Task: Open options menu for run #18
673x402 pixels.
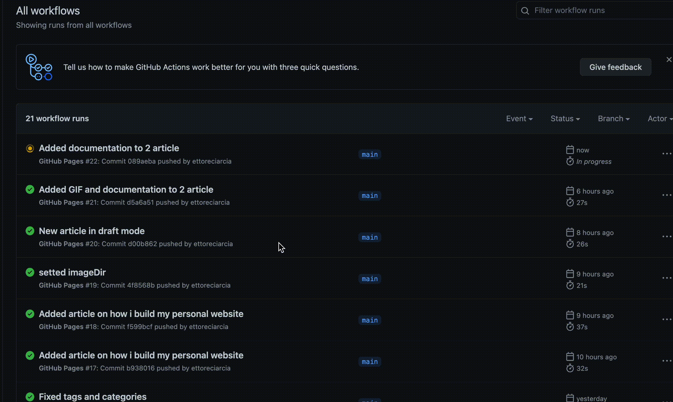Action: coord(667,319)
